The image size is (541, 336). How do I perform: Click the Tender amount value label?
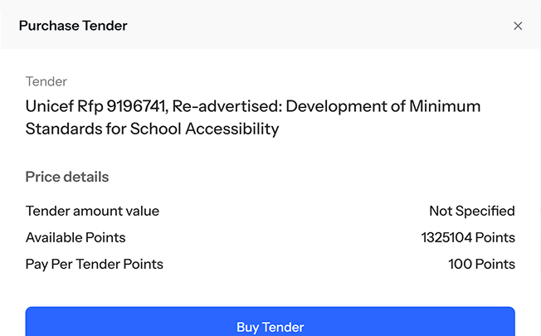pos(92,211)
